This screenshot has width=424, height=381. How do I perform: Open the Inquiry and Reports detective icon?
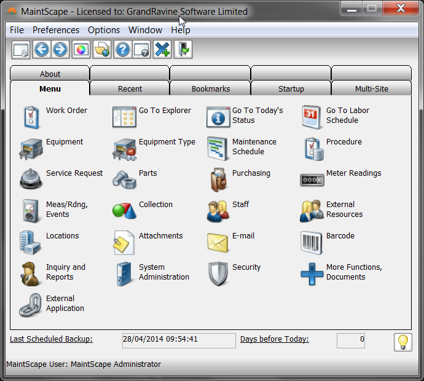pyautogui.click(x=29, y=274)
